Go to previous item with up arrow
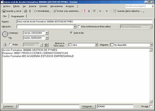Image resolution: width=155 pixels, height=111 pixels. (x=100, y=11)
